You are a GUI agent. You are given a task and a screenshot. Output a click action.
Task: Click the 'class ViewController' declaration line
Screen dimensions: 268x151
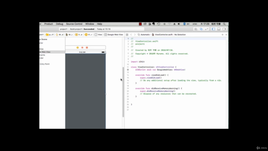coord(154,67)
